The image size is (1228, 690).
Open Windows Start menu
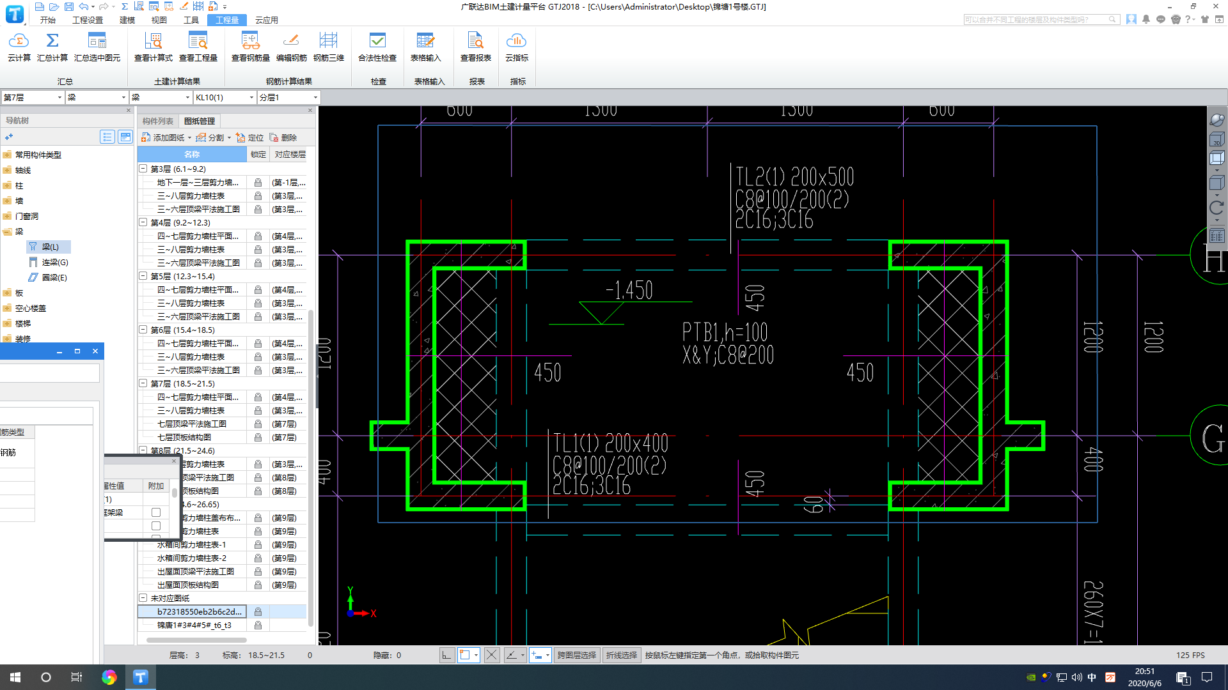15,677
